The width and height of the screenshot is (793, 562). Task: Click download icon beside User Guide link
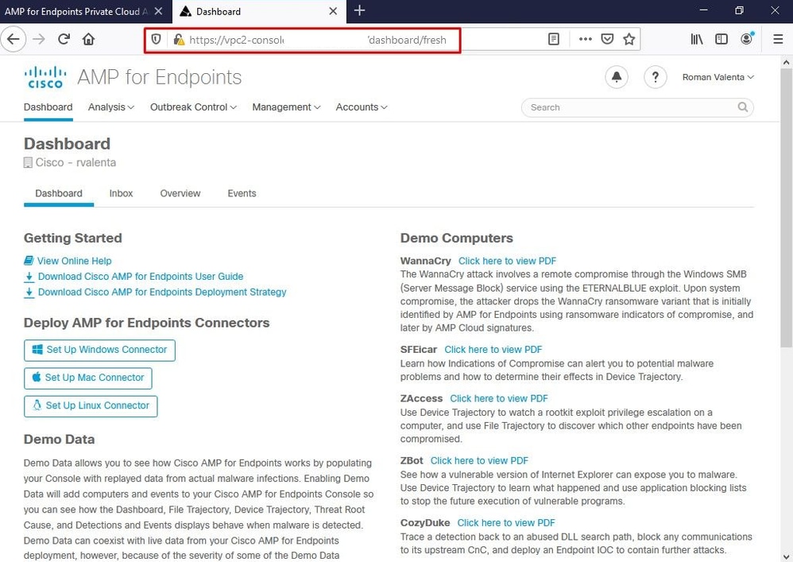coord(29,277)
